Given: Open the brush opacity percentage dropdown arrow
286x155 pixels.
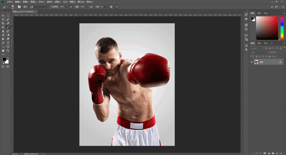Looking at the screenshot, I should click(67, 7).
